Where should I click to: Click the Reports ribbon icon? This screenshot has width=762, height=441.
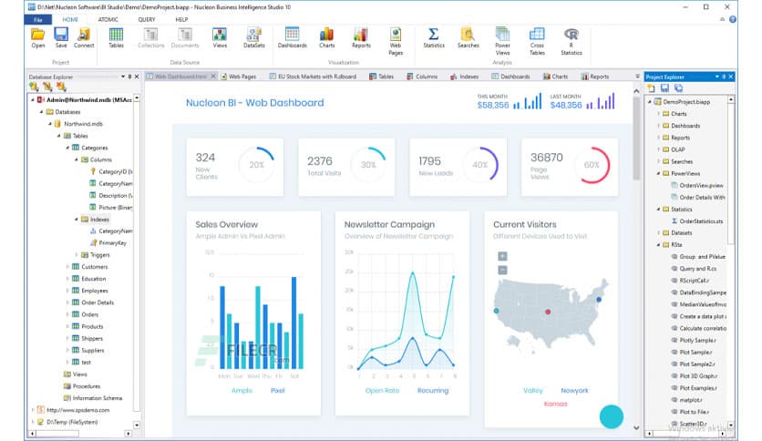tap(361, 38)
